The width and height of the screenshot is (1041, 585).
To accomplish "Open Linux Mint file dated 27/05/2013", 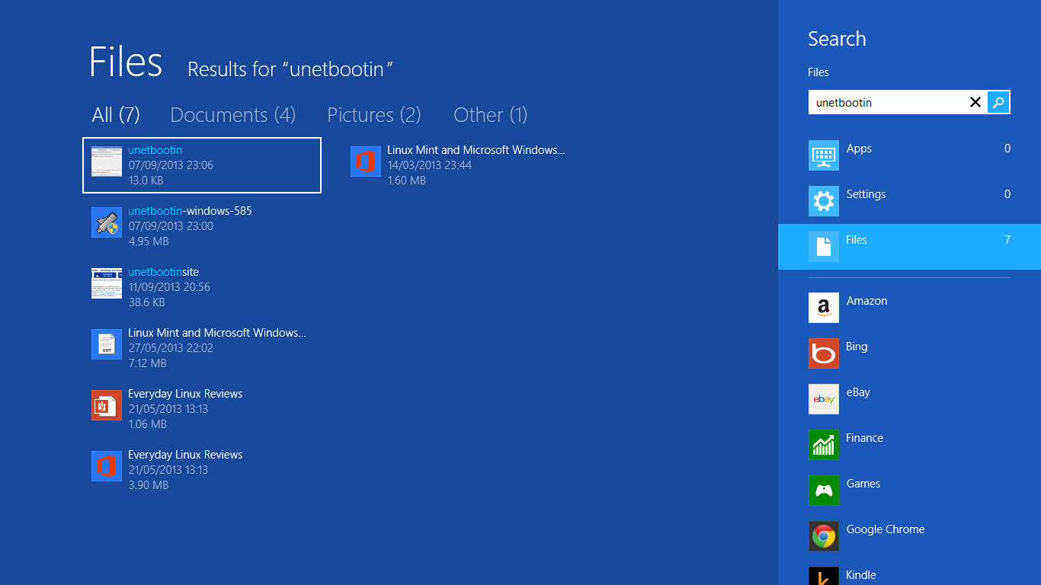I will (x=217, y=333).
